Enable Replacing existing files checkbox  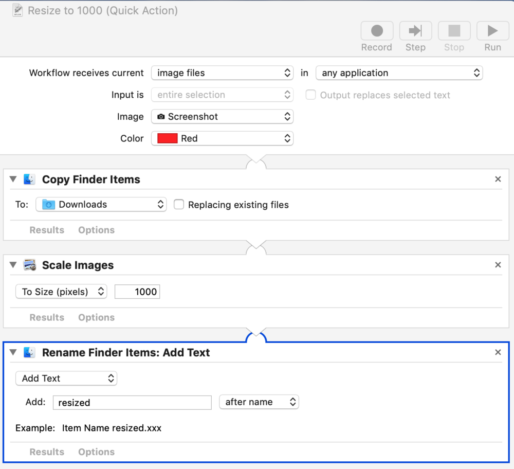coord(179,205)
